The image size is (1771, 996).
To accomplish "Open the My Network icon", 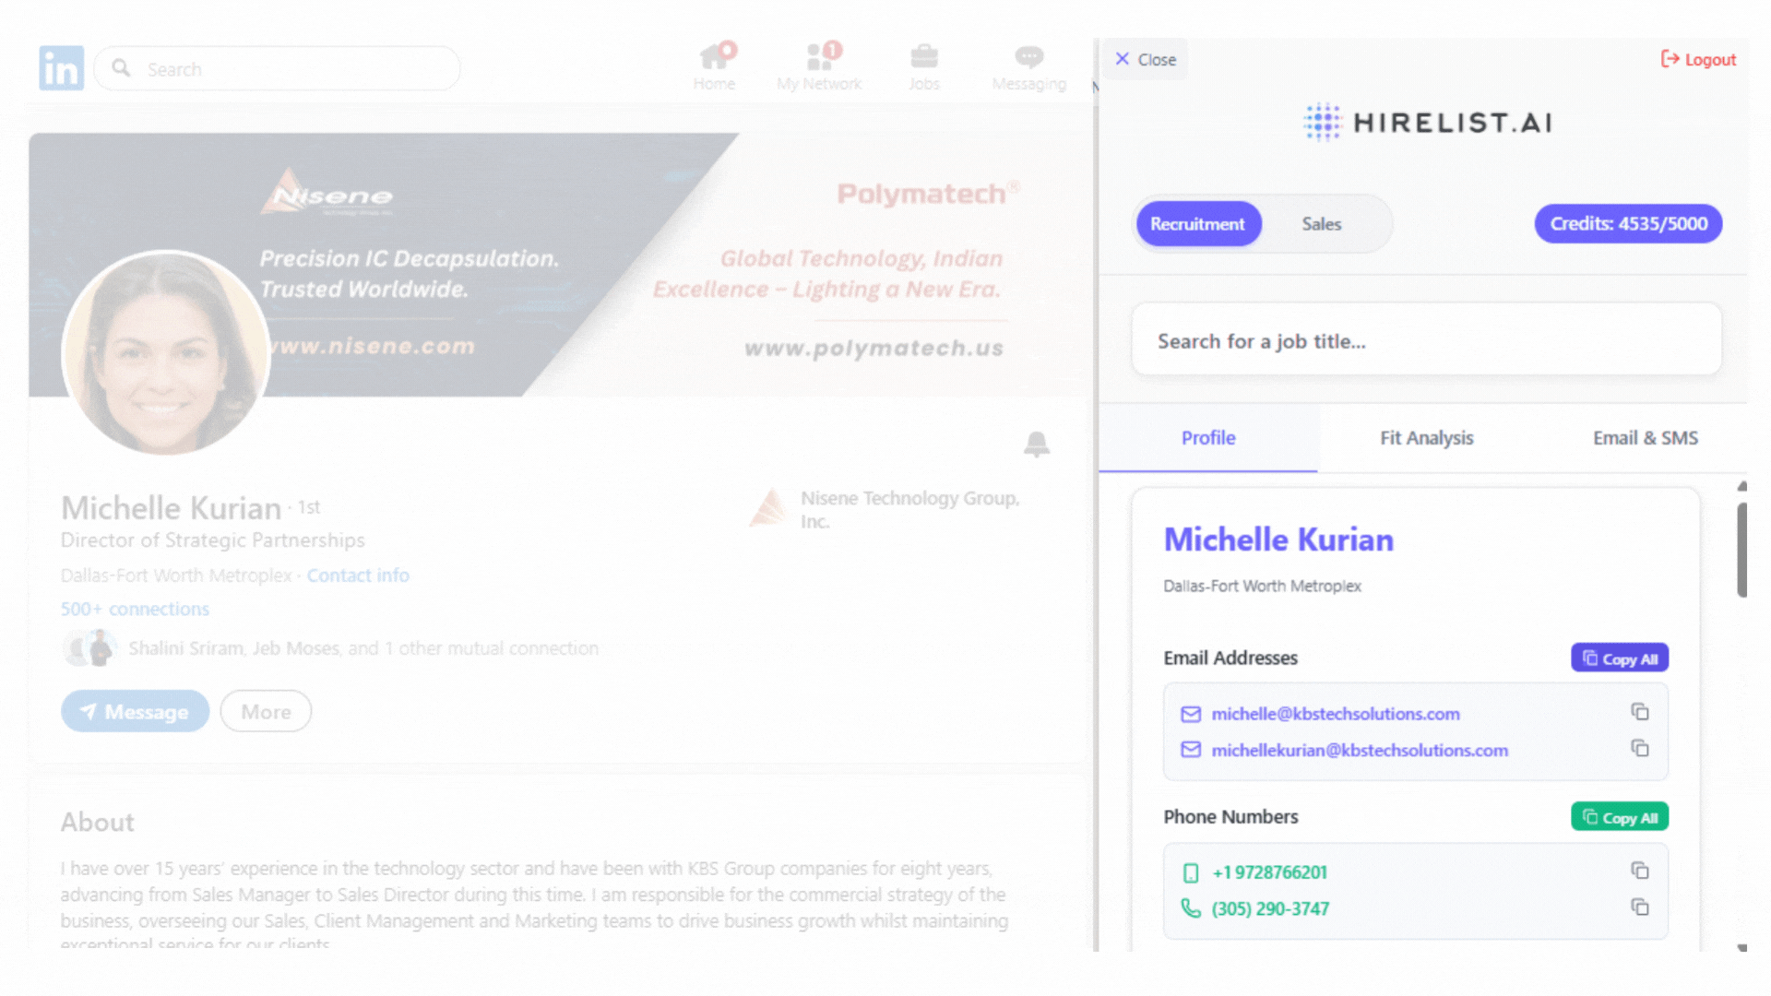I will pyautogui.click(x=819, y=58).
